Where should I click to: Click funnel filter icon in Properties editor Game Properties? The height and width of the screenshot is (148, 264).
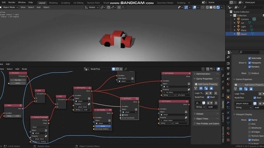(236, 89)
